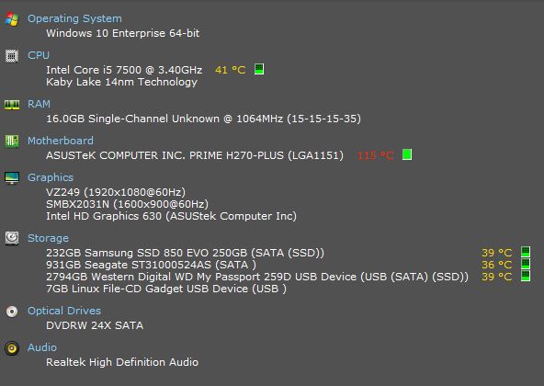Click the Windows flag Operating System icon
Screen dimensions: 544x386
[12, 19]
